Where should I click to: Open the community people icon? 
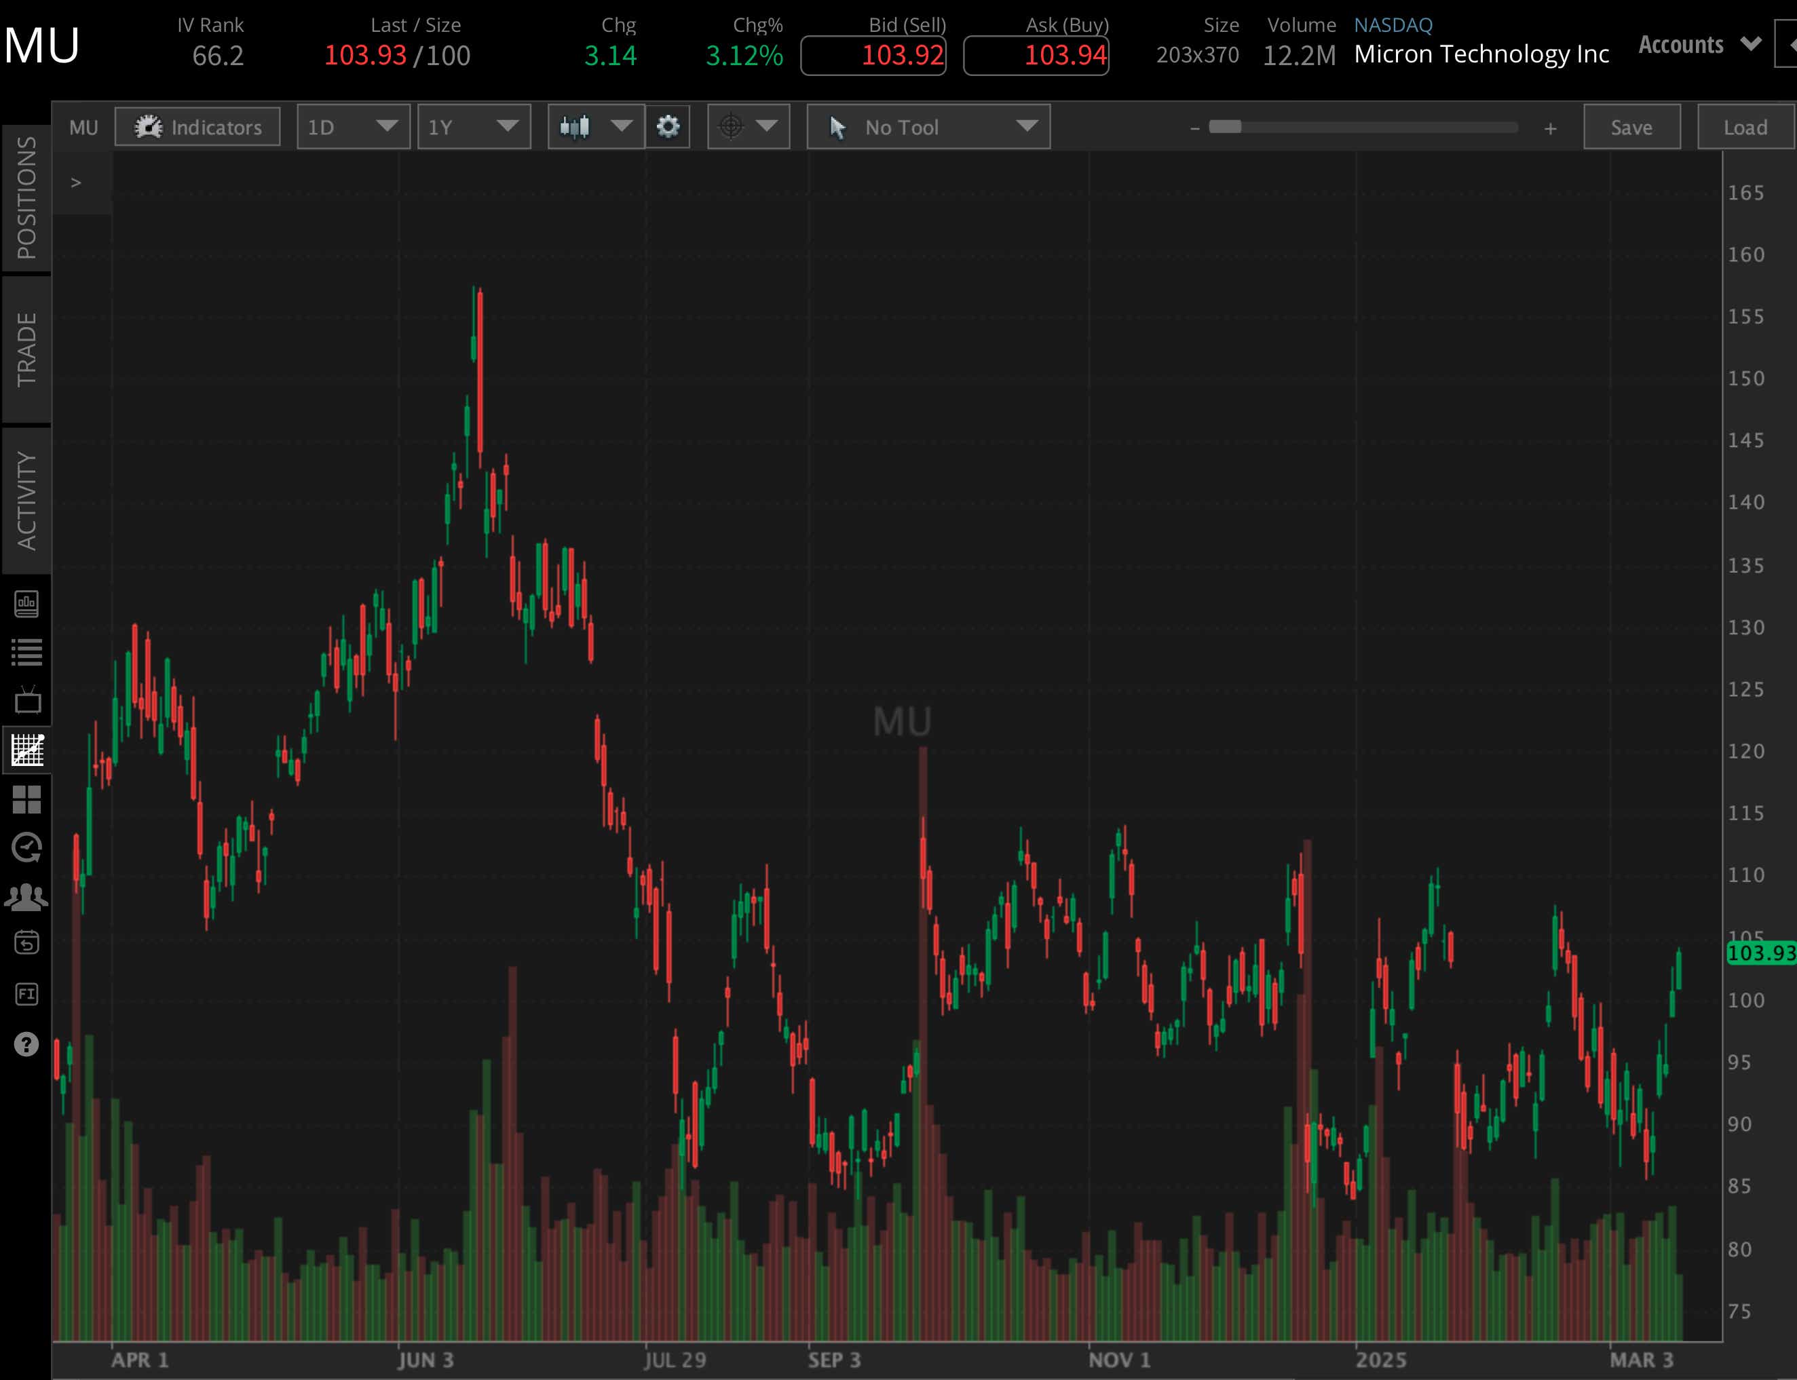pyautogui.click(x=27, y=896)
